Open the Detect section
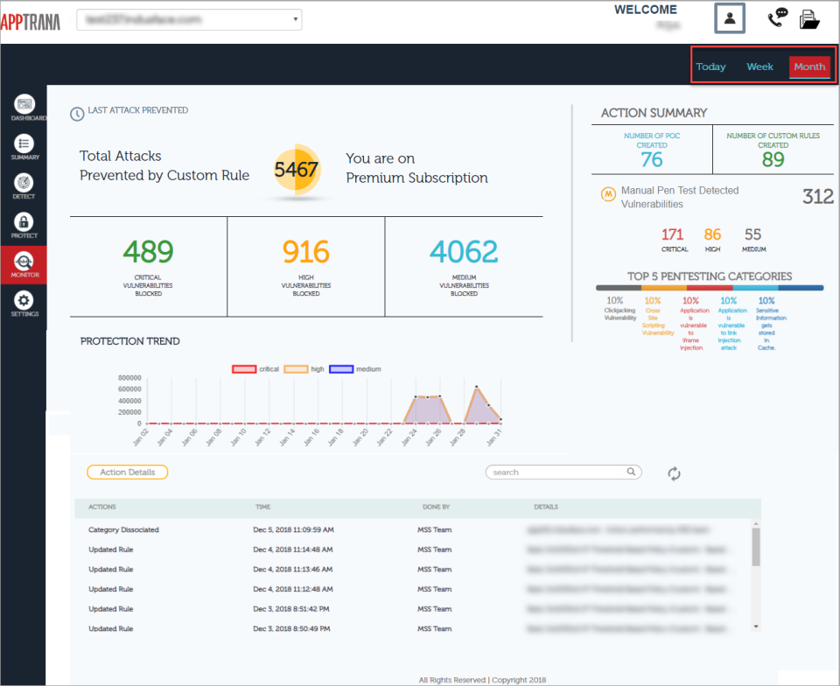840x686 pixels. click(x=23, y=184)
